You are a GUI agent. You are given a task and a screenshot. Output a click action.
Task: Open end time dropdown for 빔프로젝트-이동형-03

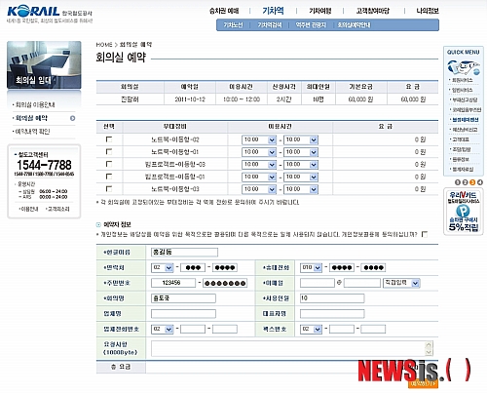point(301,165)
